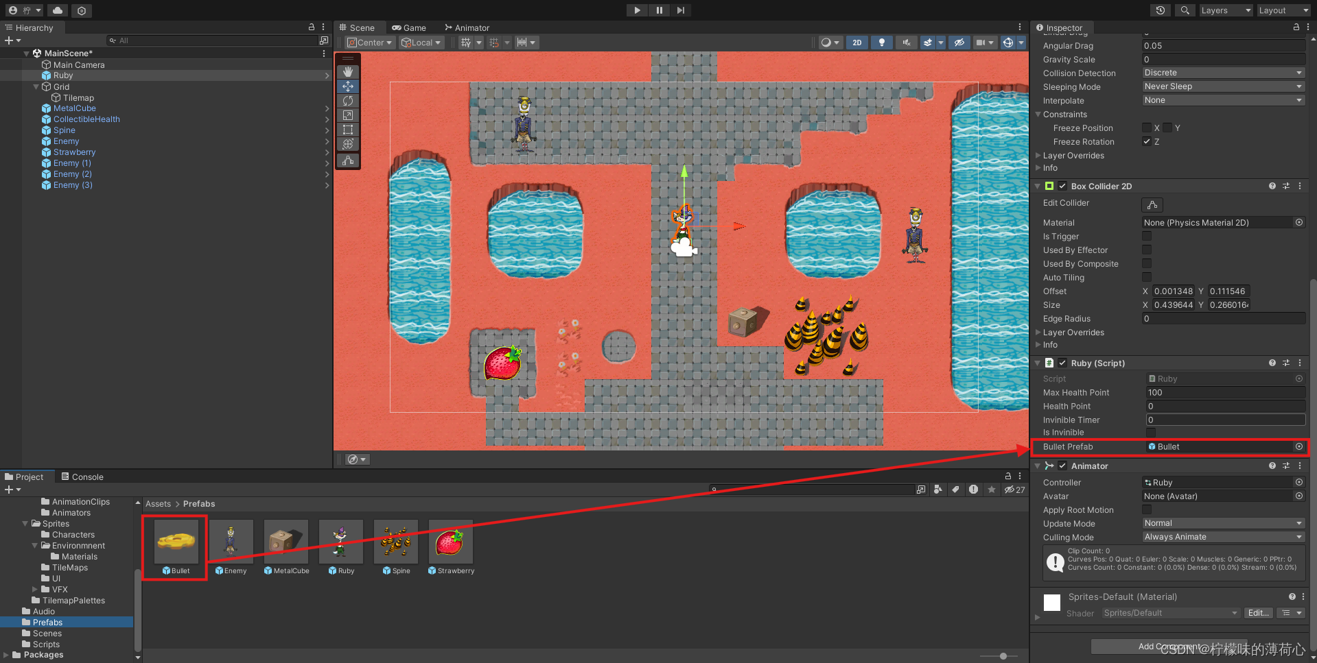The width and height of the screenshot is (1317, 663).
Task: Toggle scene effects icon
Action: [928, 43]
